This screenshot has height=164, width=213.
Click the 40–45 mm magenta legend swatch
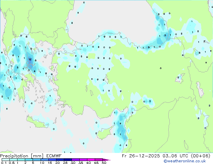[x=91, y=160]
